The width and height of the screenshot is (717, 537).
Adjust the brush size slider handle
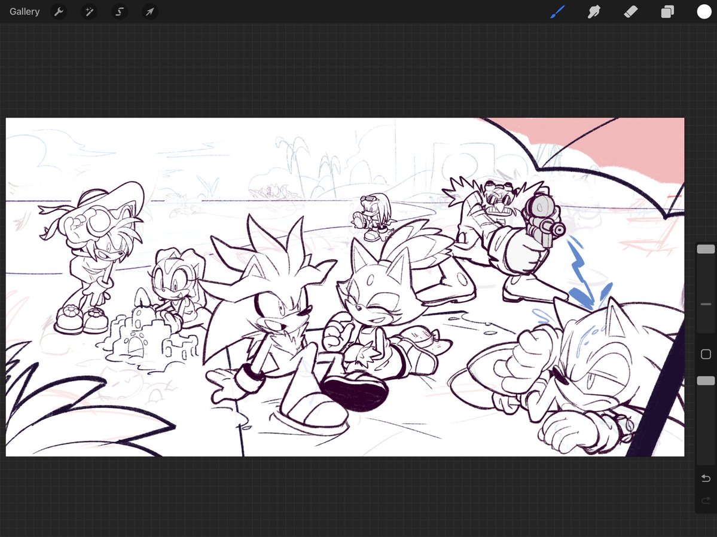tap(706, 249)
